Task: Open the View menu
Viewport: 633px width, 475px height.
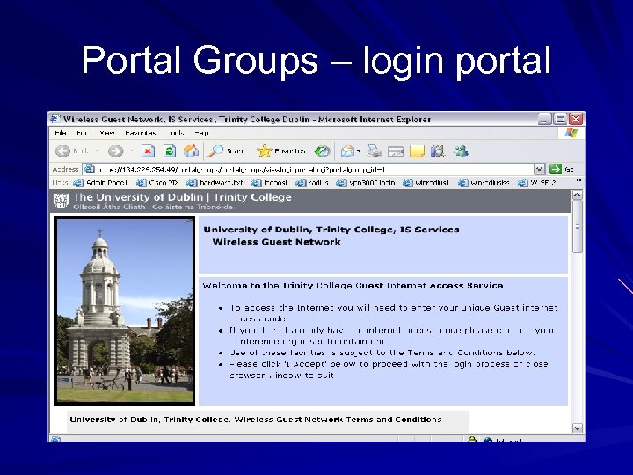Action: (x=107, y=133)
